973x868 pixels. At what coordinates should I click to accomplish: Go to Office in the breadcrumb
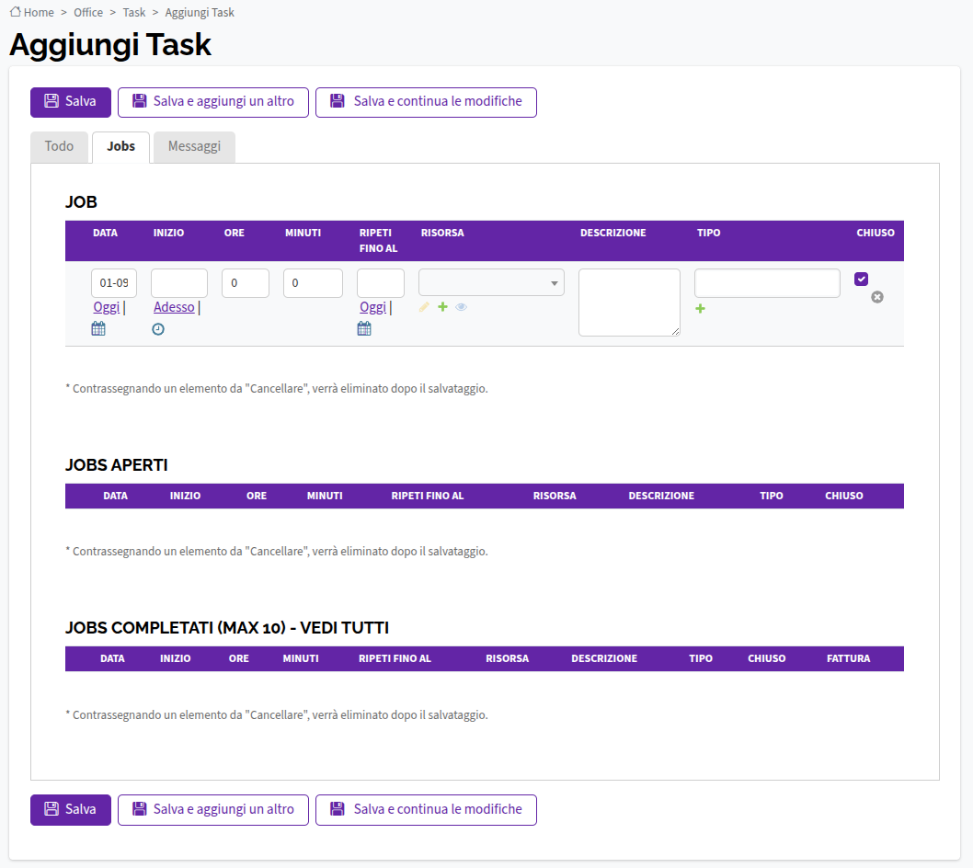click(88, 12)
